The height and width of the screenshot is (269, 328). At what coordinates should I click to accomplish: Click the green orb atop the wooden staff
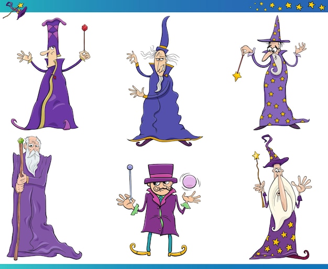coord(21,141)
